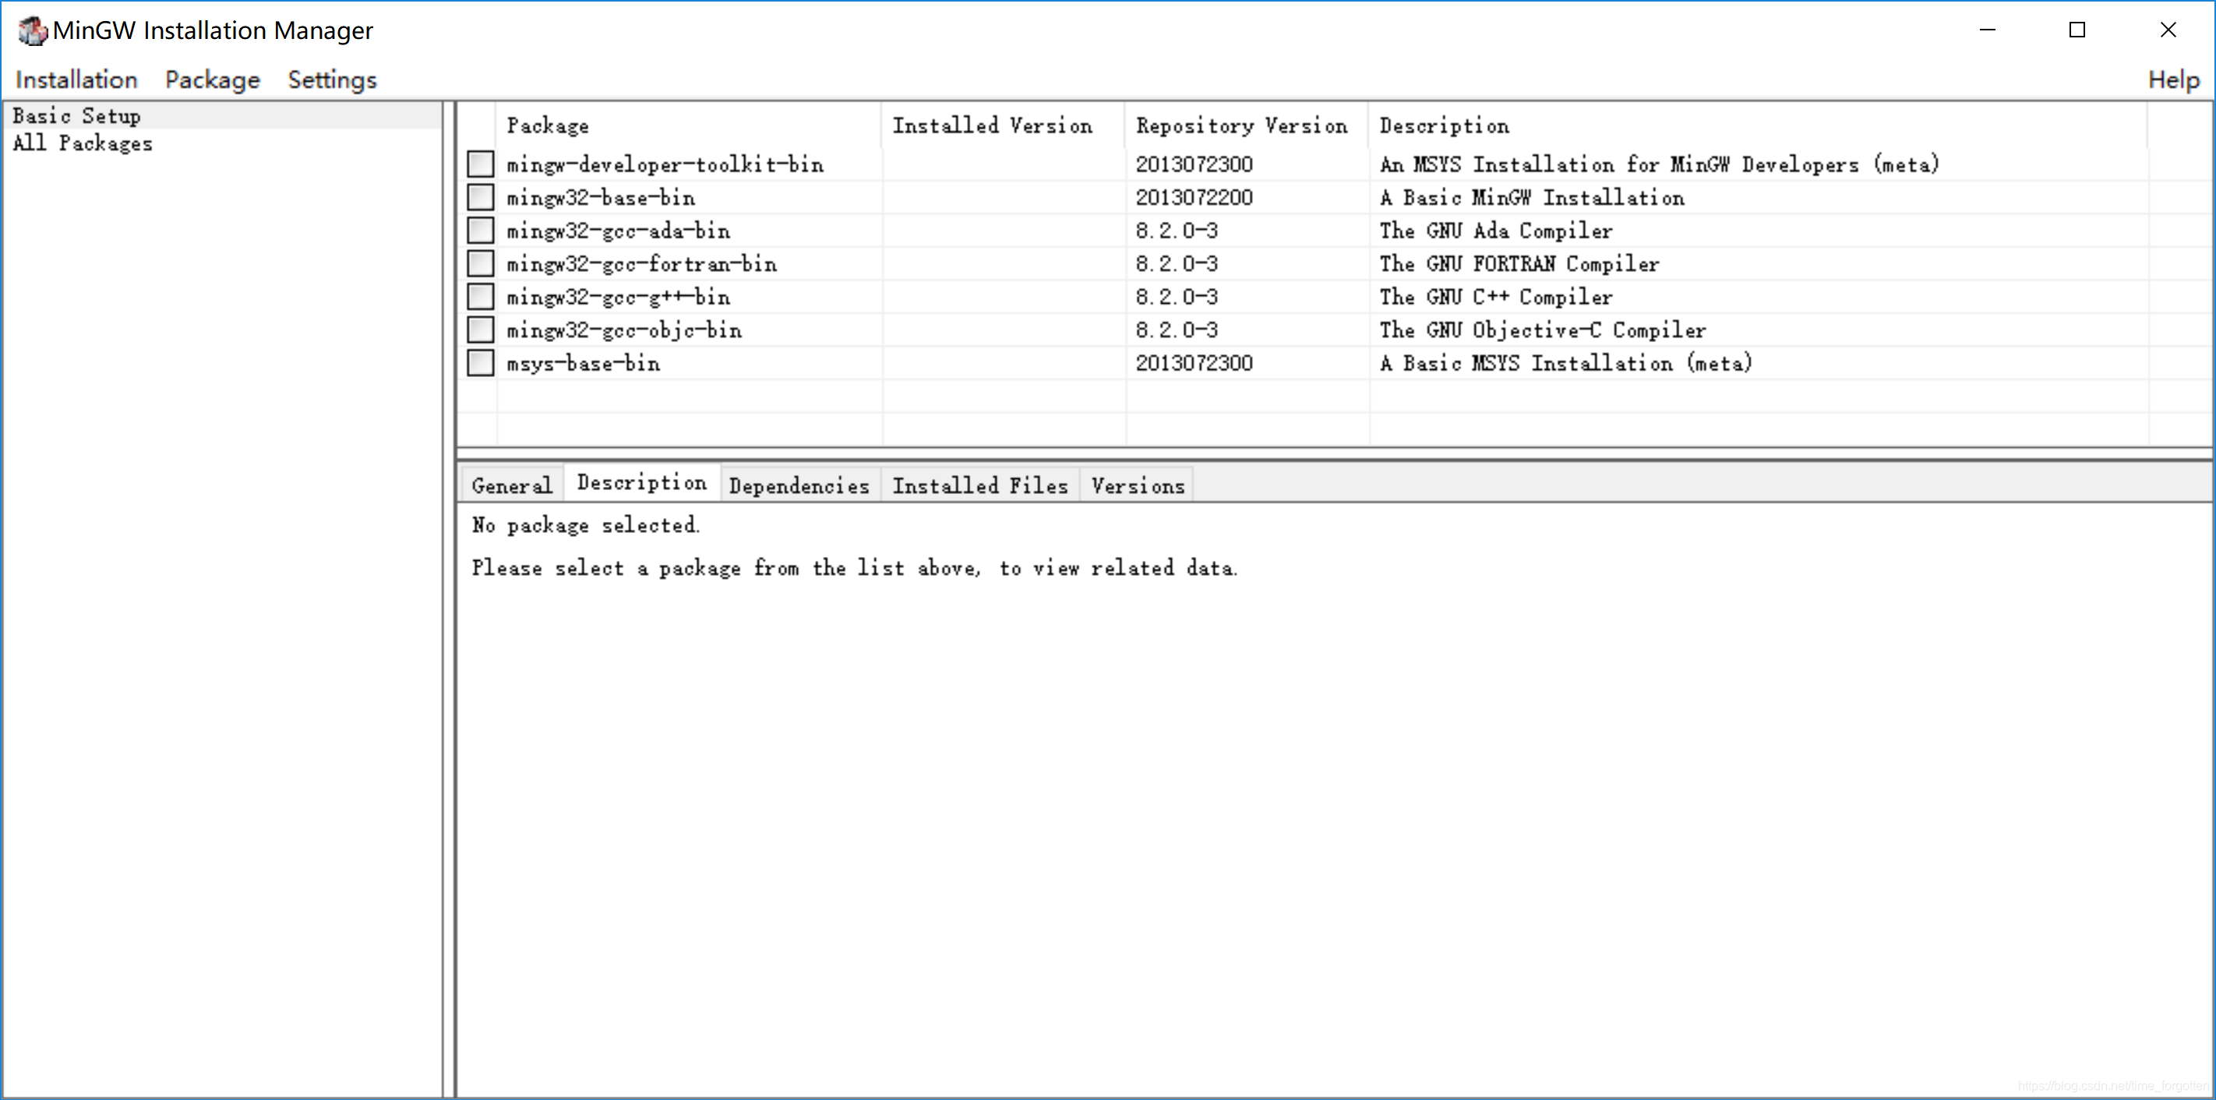Switch to Description tab
The height and width of the screenshot is (1100, 2216).
click(640, 485)
